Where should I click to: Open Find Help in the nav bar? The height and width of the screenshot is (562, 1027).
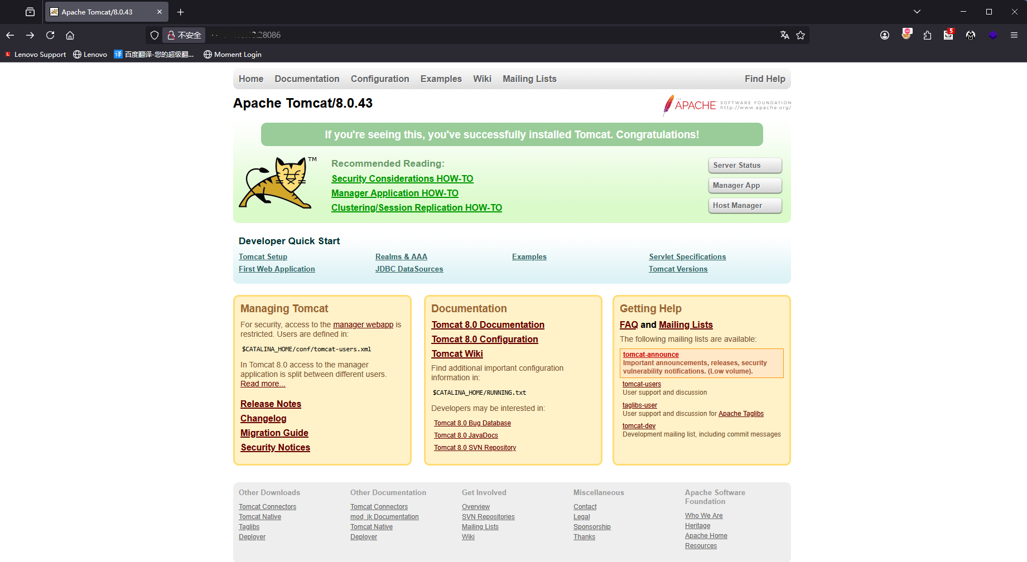point(765,79)
